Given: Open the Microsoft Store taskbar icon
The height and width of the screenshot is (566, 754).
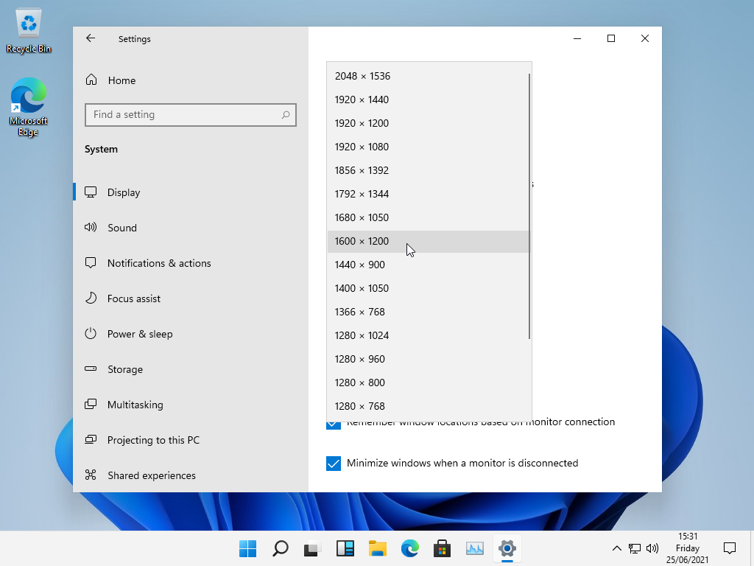Looking at the screenshot, I should coord(442,548).
